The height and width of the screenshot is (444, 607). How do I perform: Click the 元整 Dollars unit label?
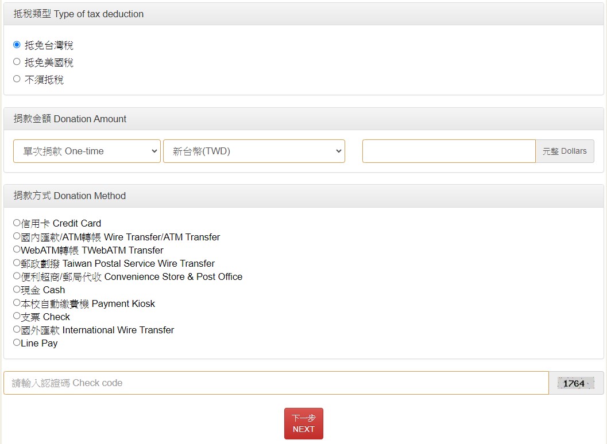pos(565,151)
